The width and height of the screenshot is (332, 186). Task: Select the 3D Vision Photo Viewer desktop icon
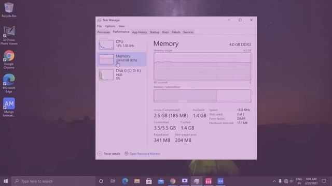[x=9, y=36]
